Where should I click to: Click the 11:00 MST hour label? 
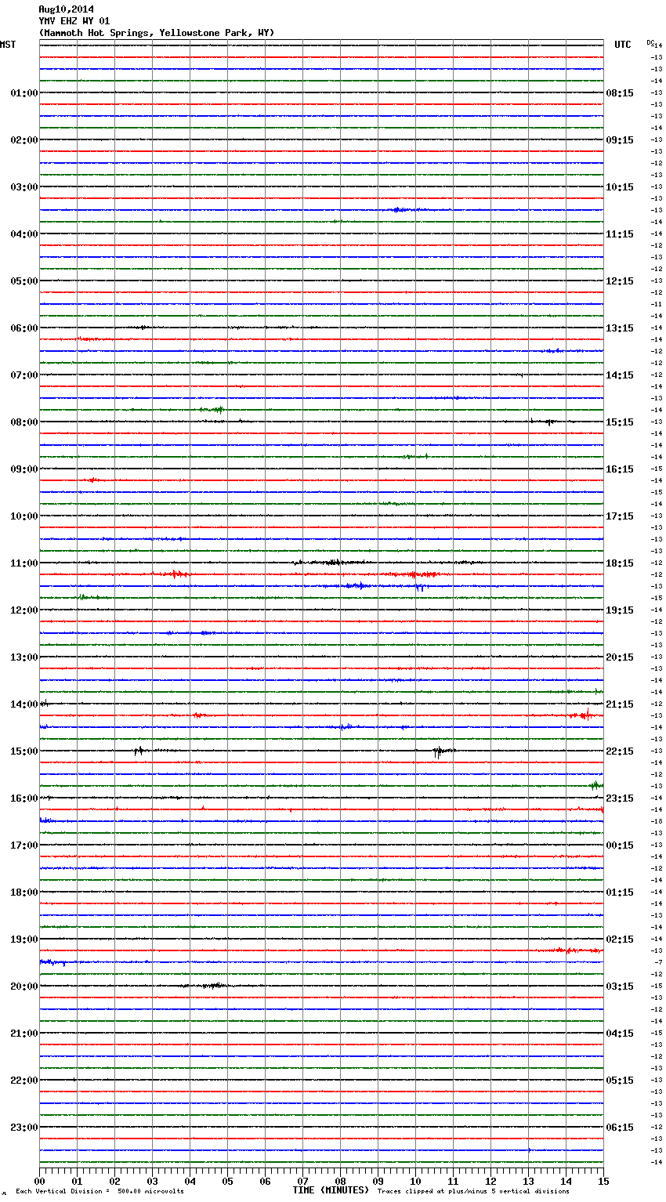24,563
